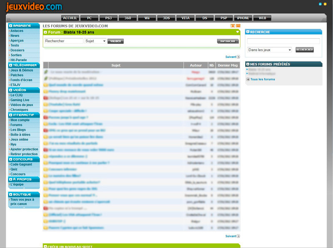Open the DS tab
This screenshot has height=248, width=333.
[x=205, y=18]
